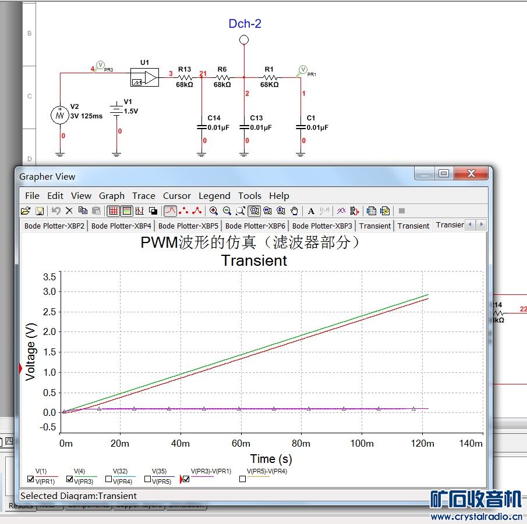Click the gray Stop square icon
527x524 pixels.
402,211
